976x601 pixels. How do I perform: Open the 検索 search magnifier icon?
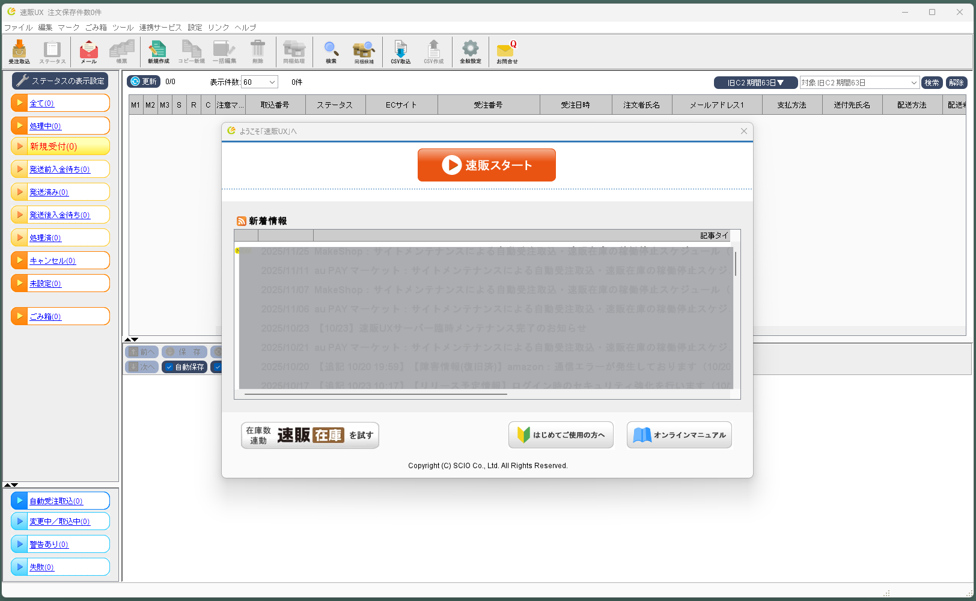(331, 52)
